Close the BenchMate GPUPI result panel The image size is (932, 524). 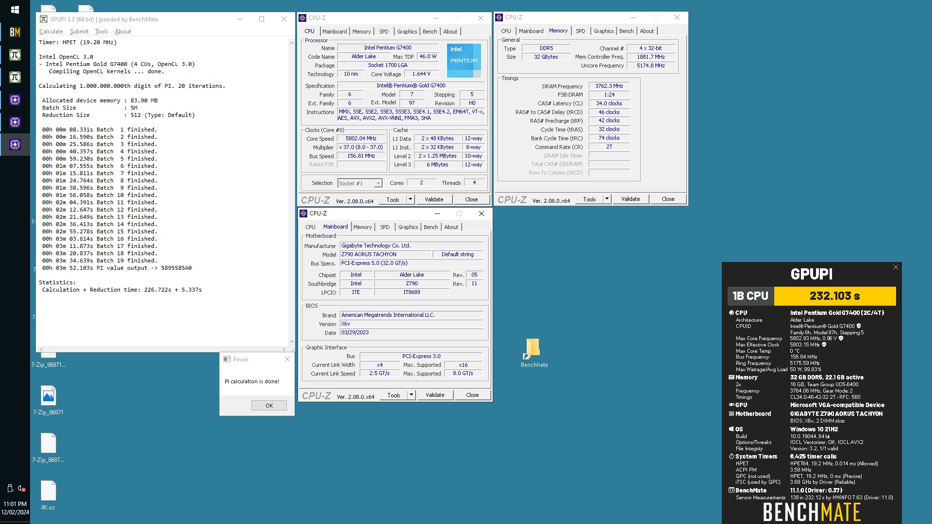[x=896, y=267]
